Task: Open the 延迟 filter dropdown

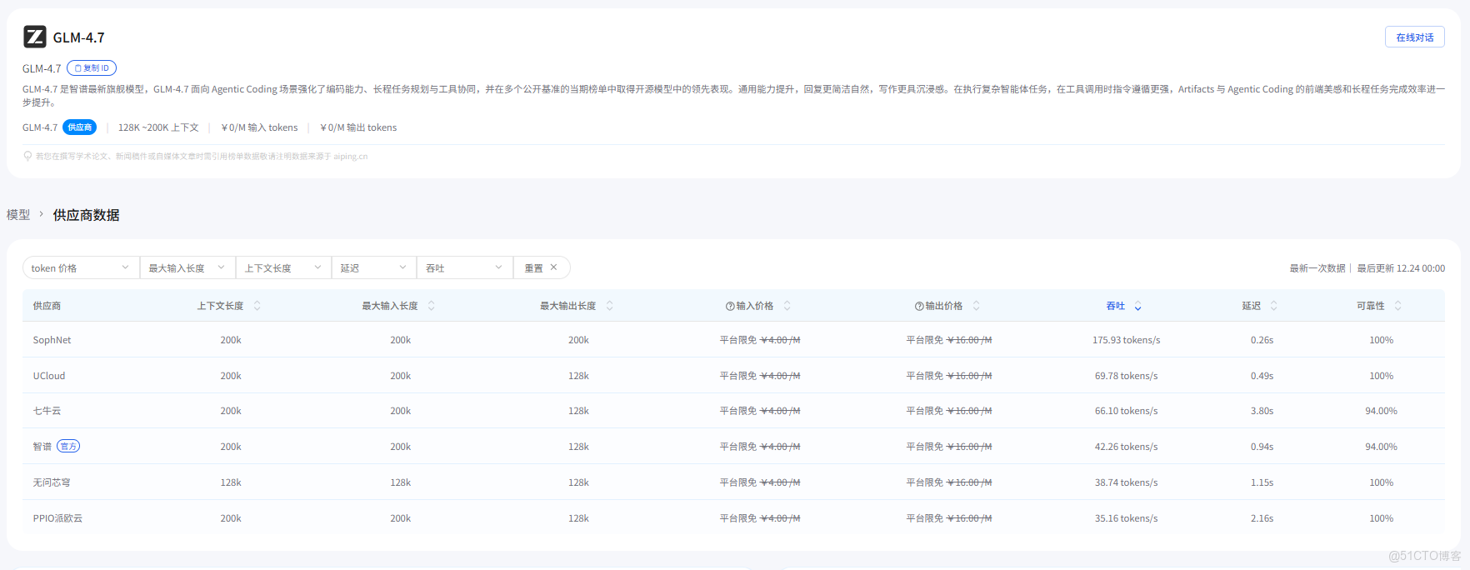Action: [x=374, y=267]
